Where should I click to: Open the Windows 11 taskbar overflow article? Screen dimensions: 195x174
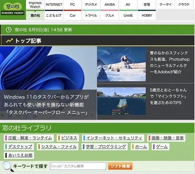coord(46,105)
